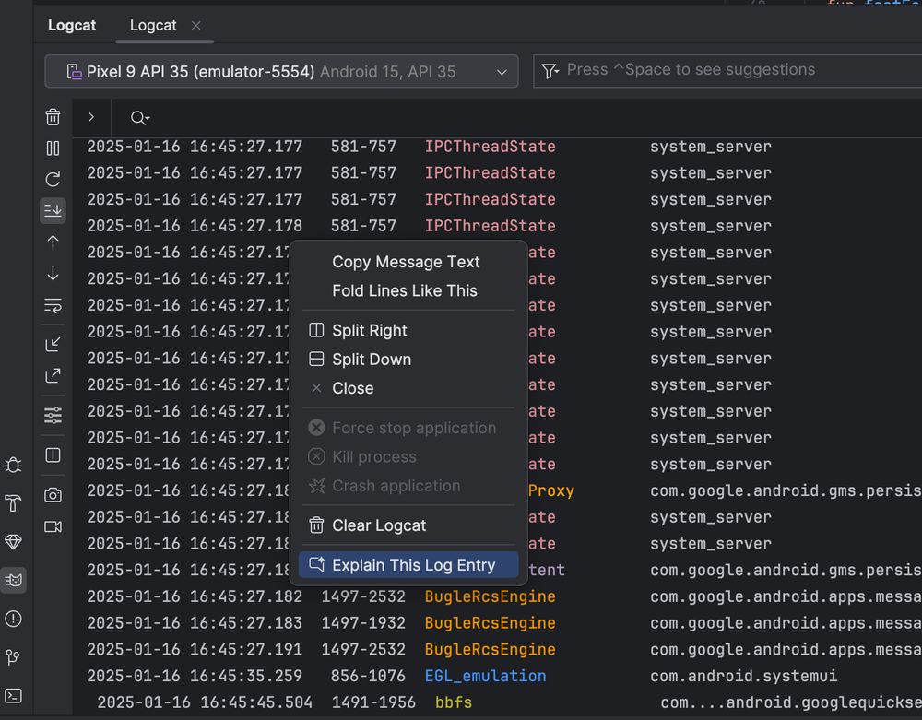Click the com....android.googlequickse package text
The width and height of the screenshot is (922, 720).
(x=791, y=702)
